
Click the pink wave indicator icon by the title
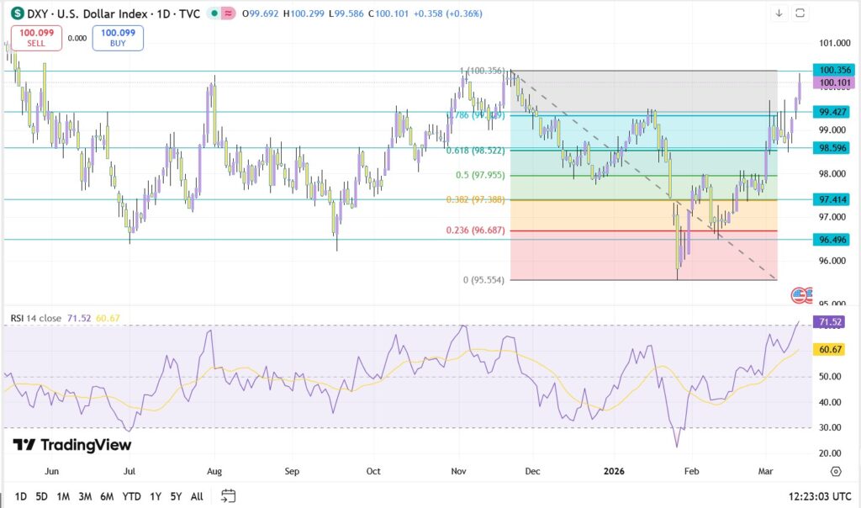[x=229, y=13]
